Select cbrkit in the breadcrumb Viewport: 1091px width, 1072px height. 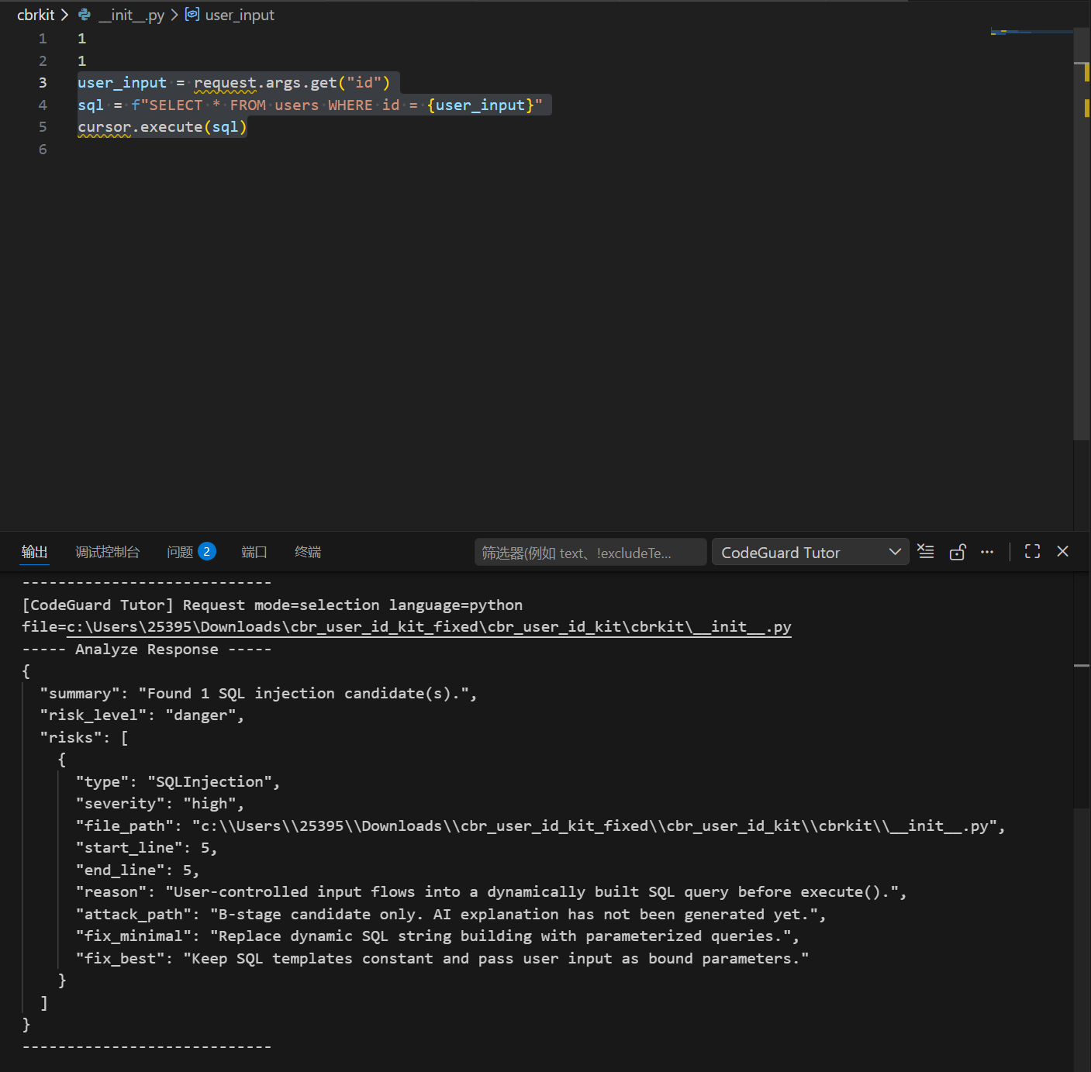[x=36, y=15]
